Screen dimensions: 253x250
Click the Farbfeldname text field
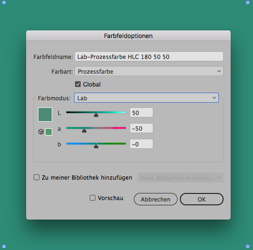tap(149, 57)
